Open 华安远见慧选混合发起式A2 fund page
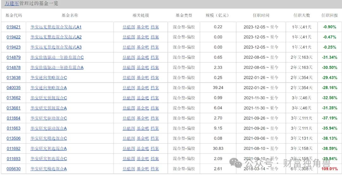The width and height of the screenshot is (342, 177). click(x=56, y=37)
